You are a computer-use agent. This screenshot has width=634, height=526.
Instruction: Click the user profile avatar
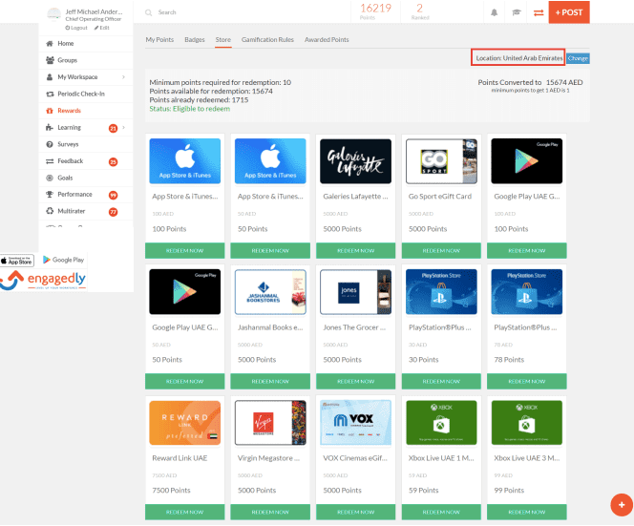(x=53, y=14)
